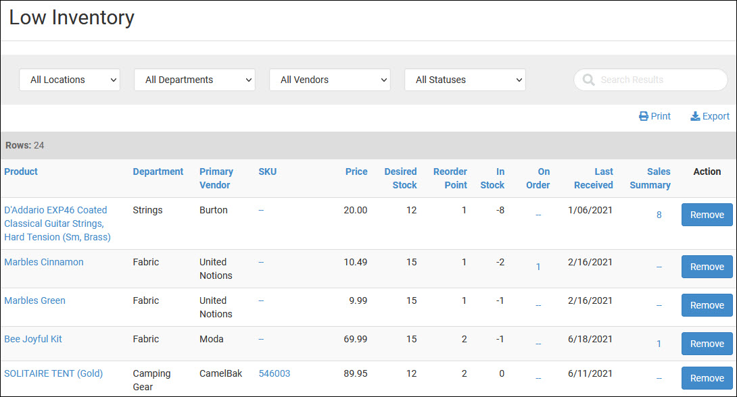The height and width of the screenshot is (397, 737).
Task: Click the Print icon
Action: coord(644,116)
